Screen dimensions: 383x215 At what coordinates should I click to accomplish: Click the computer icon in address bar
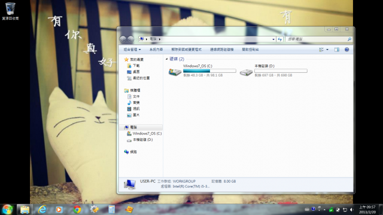(142, 39)
